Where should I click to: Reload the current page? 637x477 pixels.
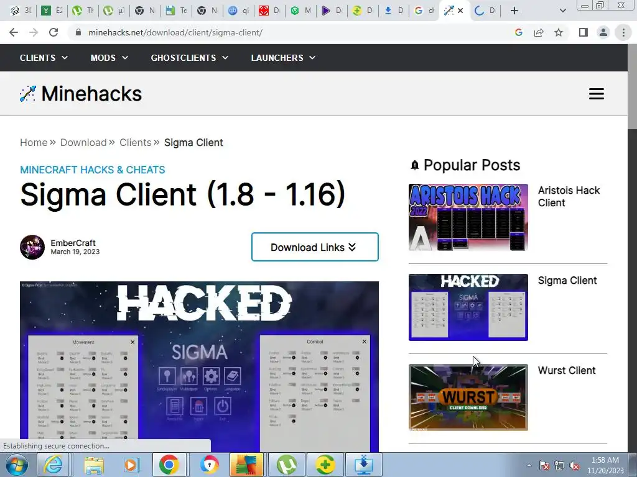point(53,32)
